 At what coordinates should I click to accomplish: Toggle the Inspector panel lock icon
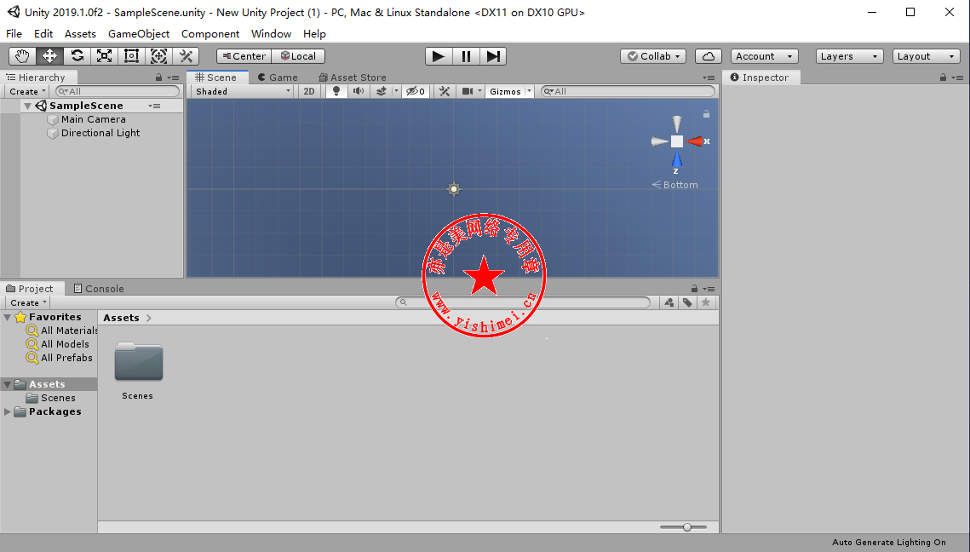point(943,78)
